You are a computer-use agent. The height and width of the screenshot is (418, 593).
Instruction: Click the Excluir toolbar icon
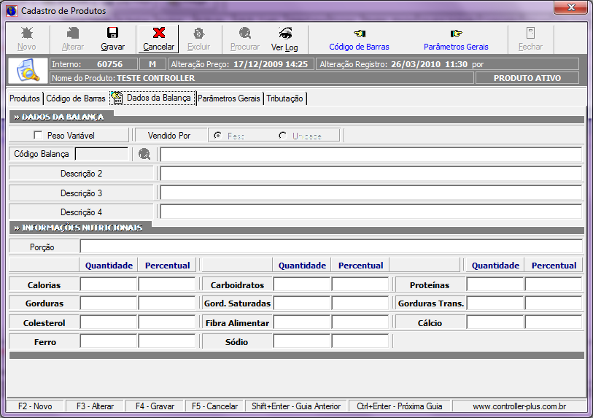pyautogui.click(x=198, y=34)
